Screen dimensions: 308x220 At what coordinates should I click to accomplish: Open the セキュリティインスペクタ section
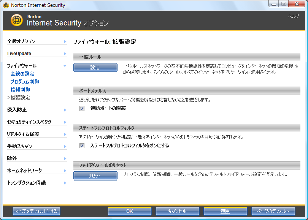tap(29, 122)
